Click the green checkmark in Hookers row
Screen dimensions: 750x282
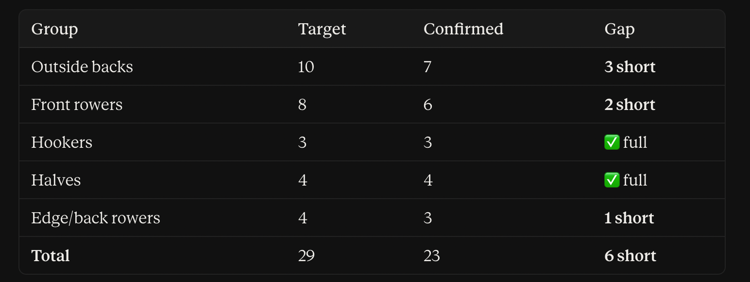coord(612,142)
